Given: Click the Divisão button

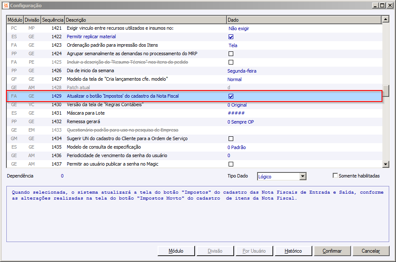Looking at the screenshot, I should [x=215, y=251].
